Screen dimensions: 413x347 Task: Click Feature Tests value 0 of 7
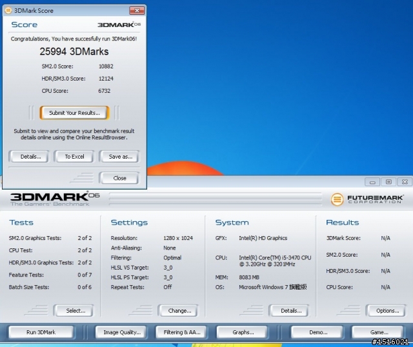[x=85, y=275]
